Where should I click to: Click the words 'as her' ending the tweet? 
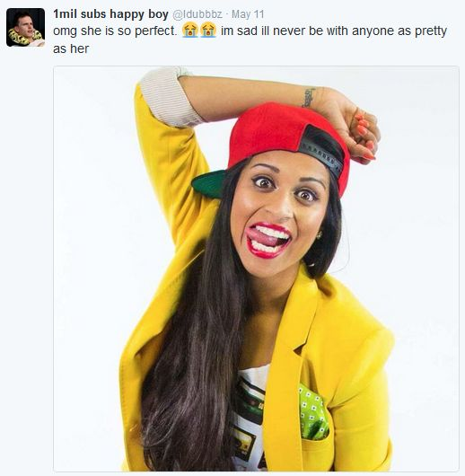click(x=71, y=48)
